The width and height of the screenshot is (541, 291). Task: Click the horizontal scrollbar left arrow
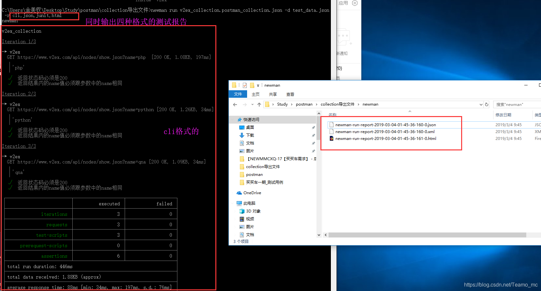click(326, 235)
